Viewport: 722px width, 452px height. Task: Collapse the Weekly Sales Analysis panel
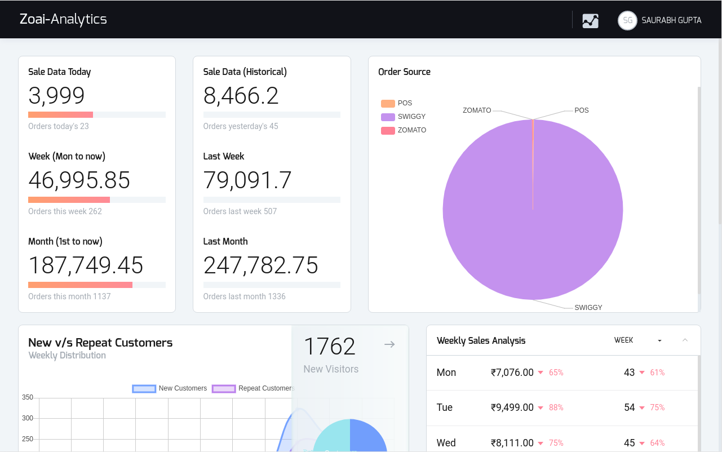pos(685,340)
